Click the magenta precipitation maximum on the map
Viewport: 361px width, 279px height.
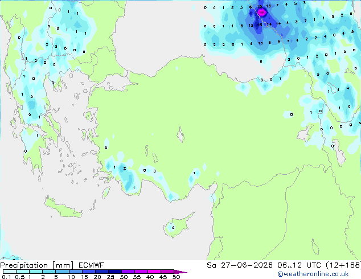click(x=262, y=13)
